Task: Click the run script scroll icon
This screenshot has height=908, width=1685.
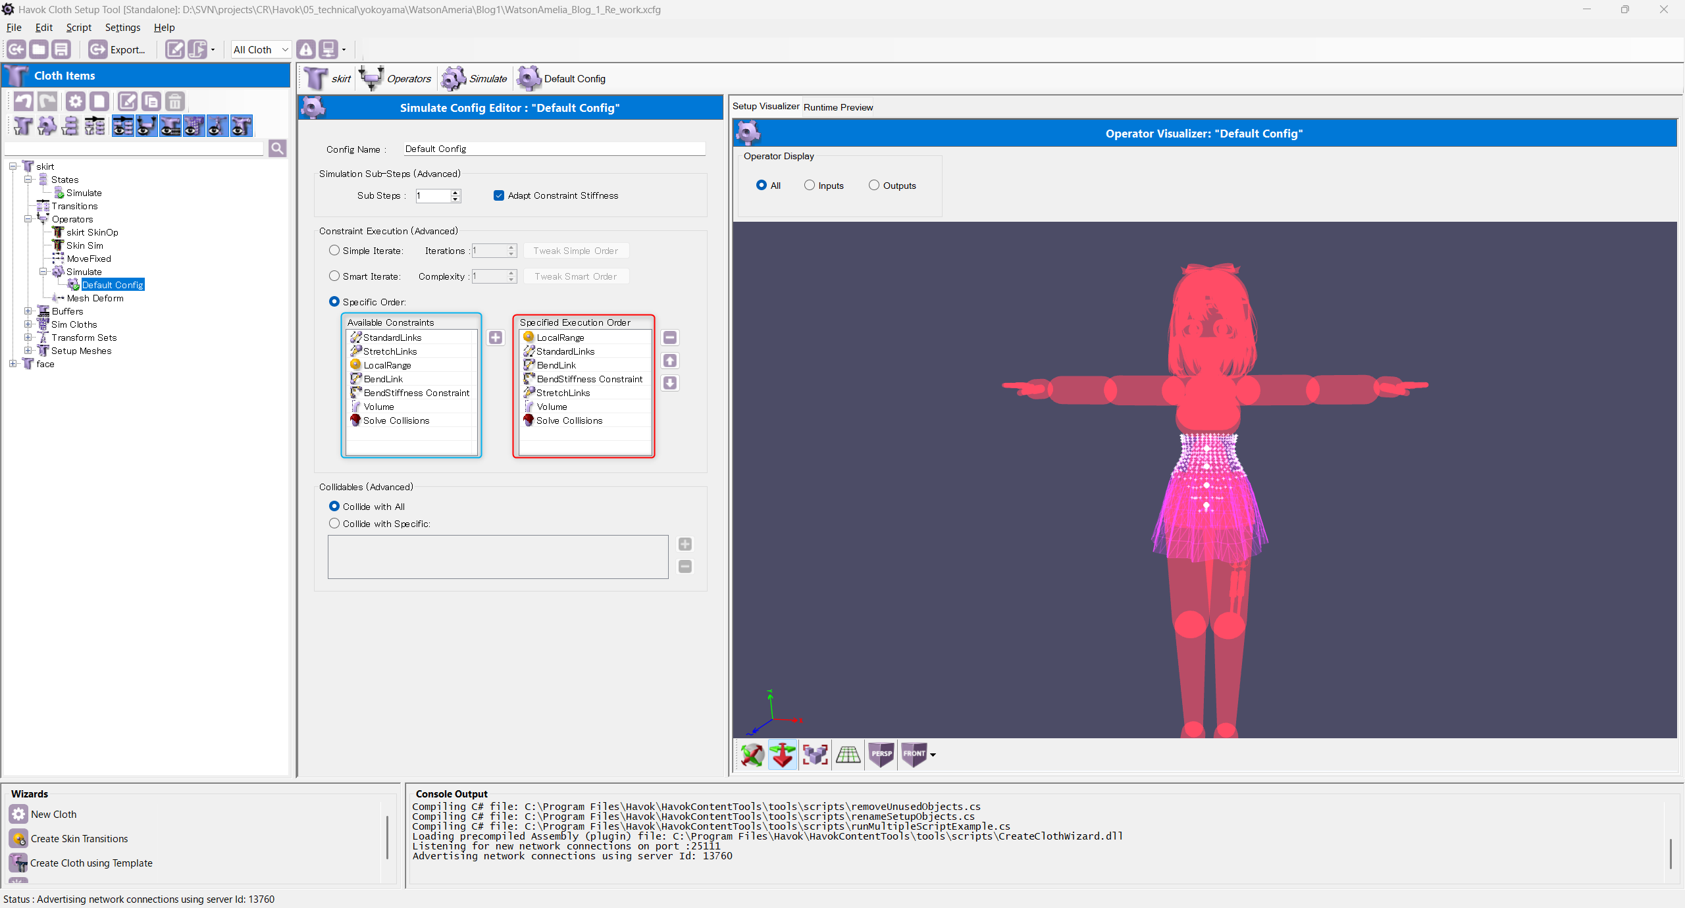Action: (197, 49)
